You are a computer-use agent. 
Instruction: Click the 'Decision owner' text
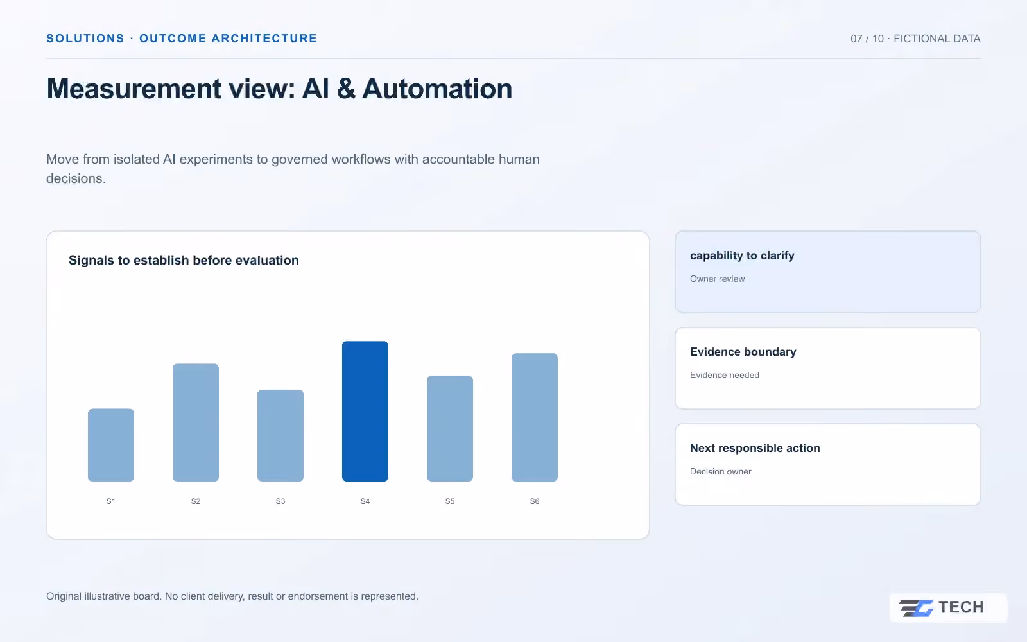(x=720, y=471)
